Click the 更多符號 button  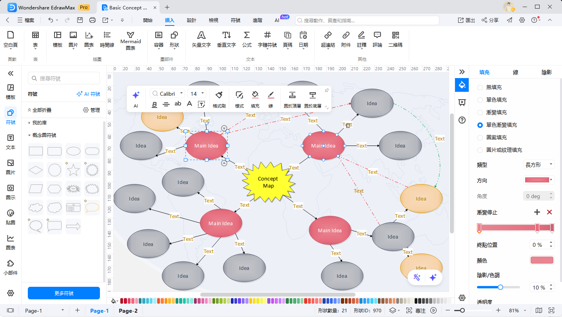[64, 293]
